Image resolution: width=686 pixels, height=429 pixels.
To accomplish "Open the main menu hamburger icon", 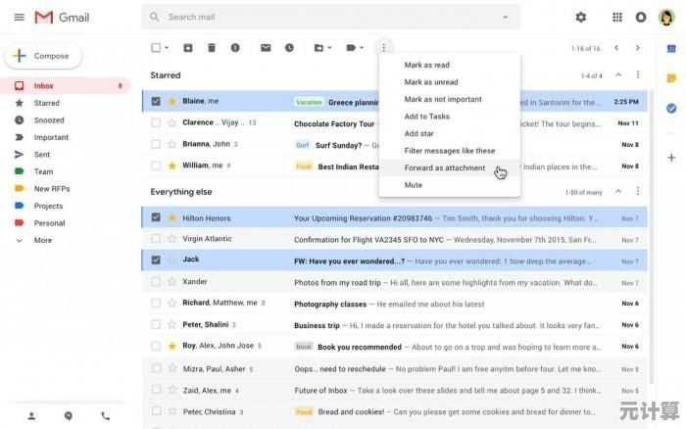I will click(x=19, y=18).
